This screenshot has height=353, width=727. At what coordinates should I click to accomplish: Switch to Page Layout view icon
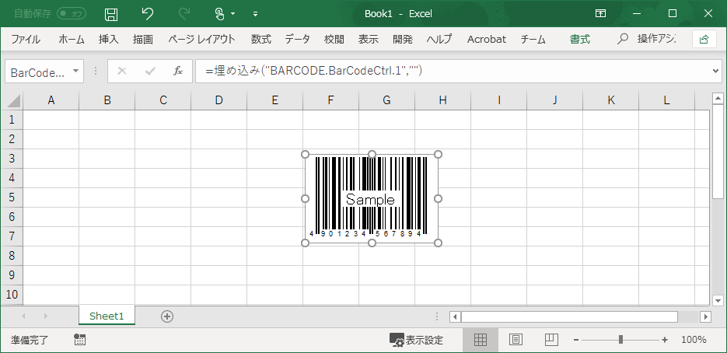click(x=516, y=340)
